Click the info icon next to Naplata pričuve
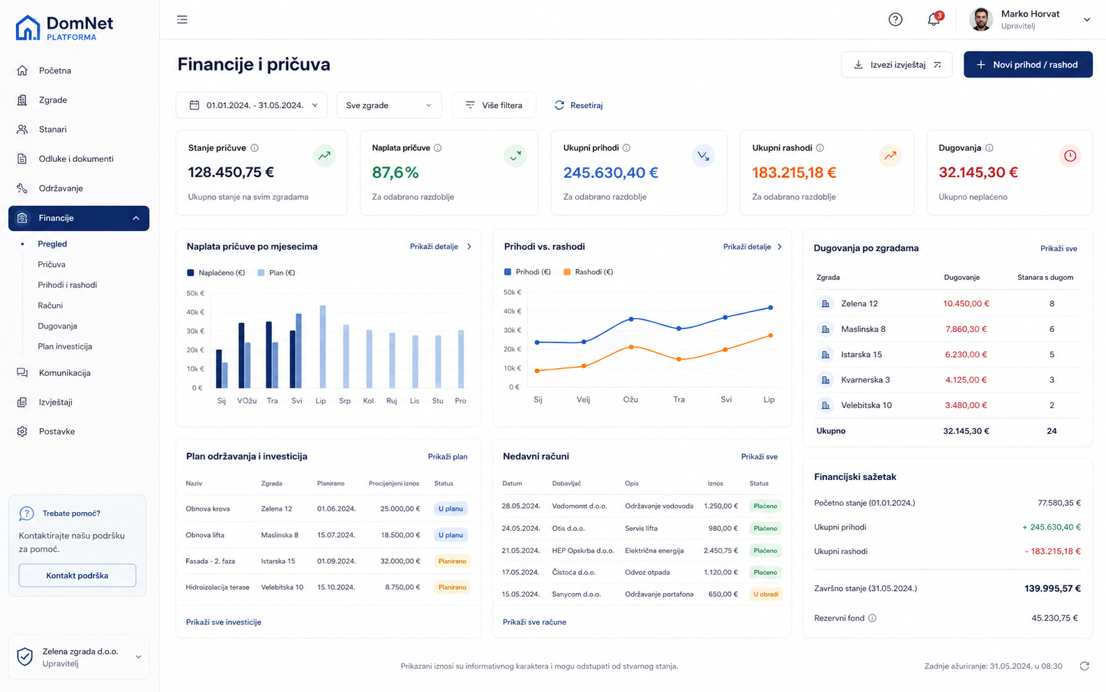Screen dimensions: 1106x692 pos(438,148)
